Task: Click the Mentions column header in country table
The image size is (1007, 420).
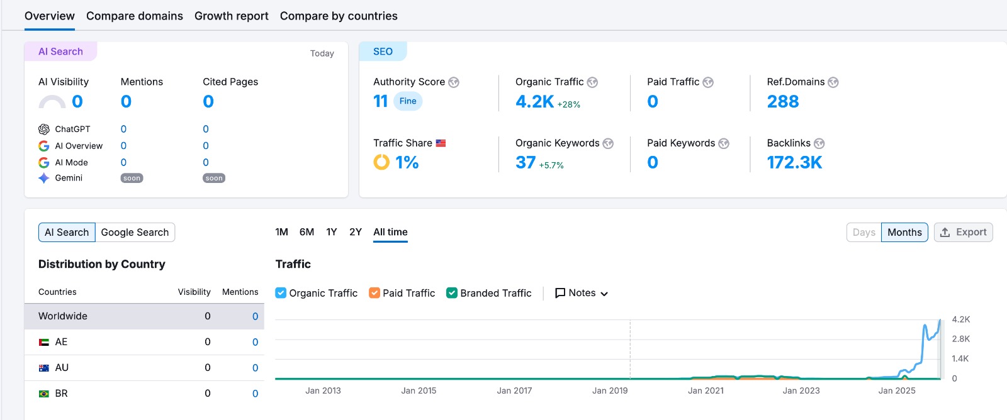Action: [x=240, y=292]
